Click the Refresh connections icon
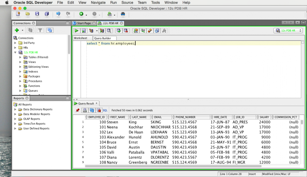Image resolution: width=307 pixels, height=177 pixels. [x=30, y=30]
